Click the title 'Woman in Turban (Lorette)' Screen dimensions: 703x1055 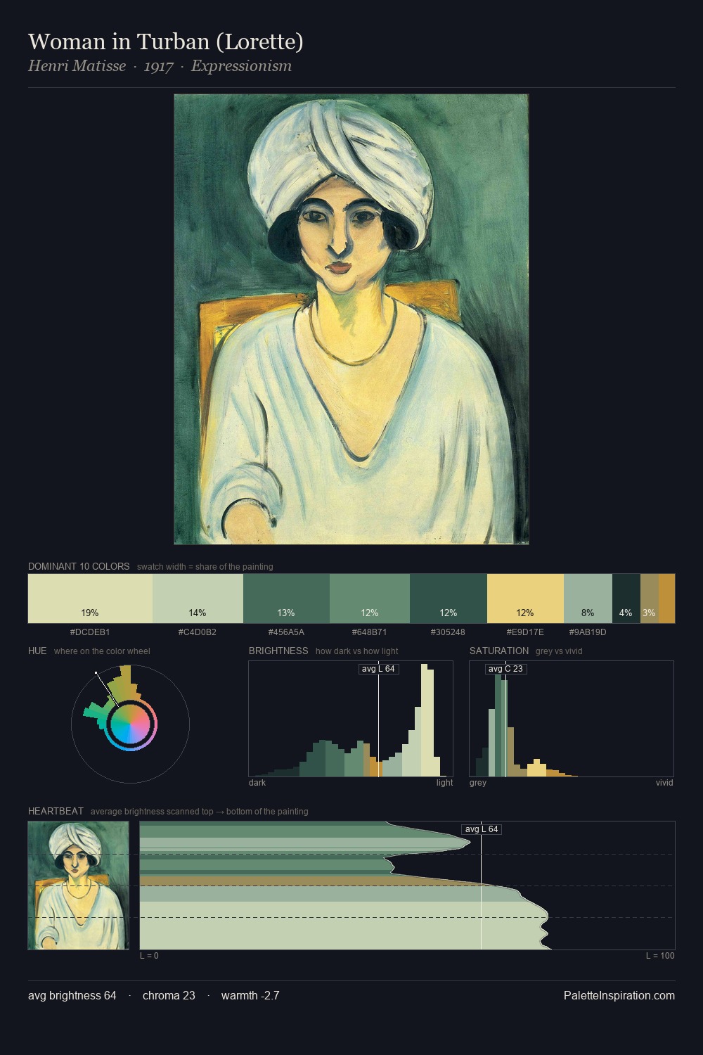[x=166, y=41]
